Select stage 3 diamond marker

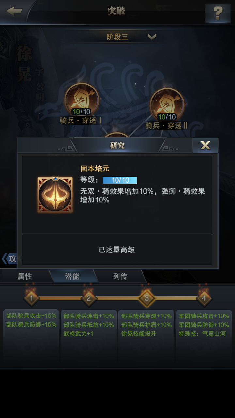point(147,298)
